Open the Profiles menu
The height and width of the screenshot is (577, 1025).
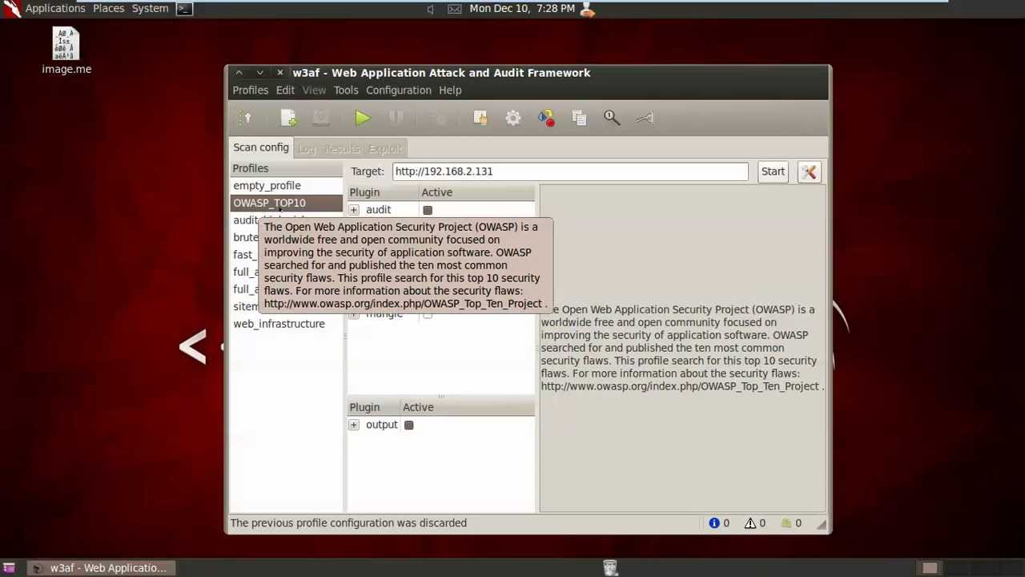251,91
